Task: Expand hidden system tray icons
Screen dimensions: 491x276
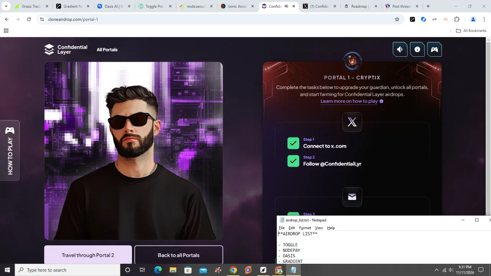Action: 437,270
